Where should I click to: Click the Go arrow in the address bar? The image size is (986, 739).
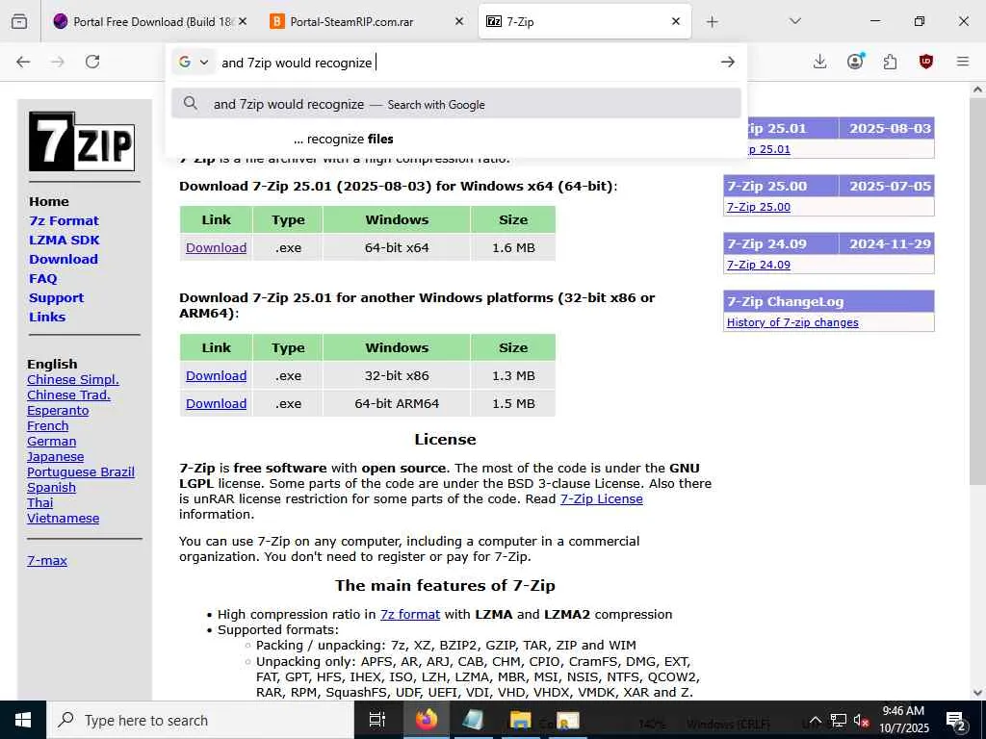tap(728, 62)
